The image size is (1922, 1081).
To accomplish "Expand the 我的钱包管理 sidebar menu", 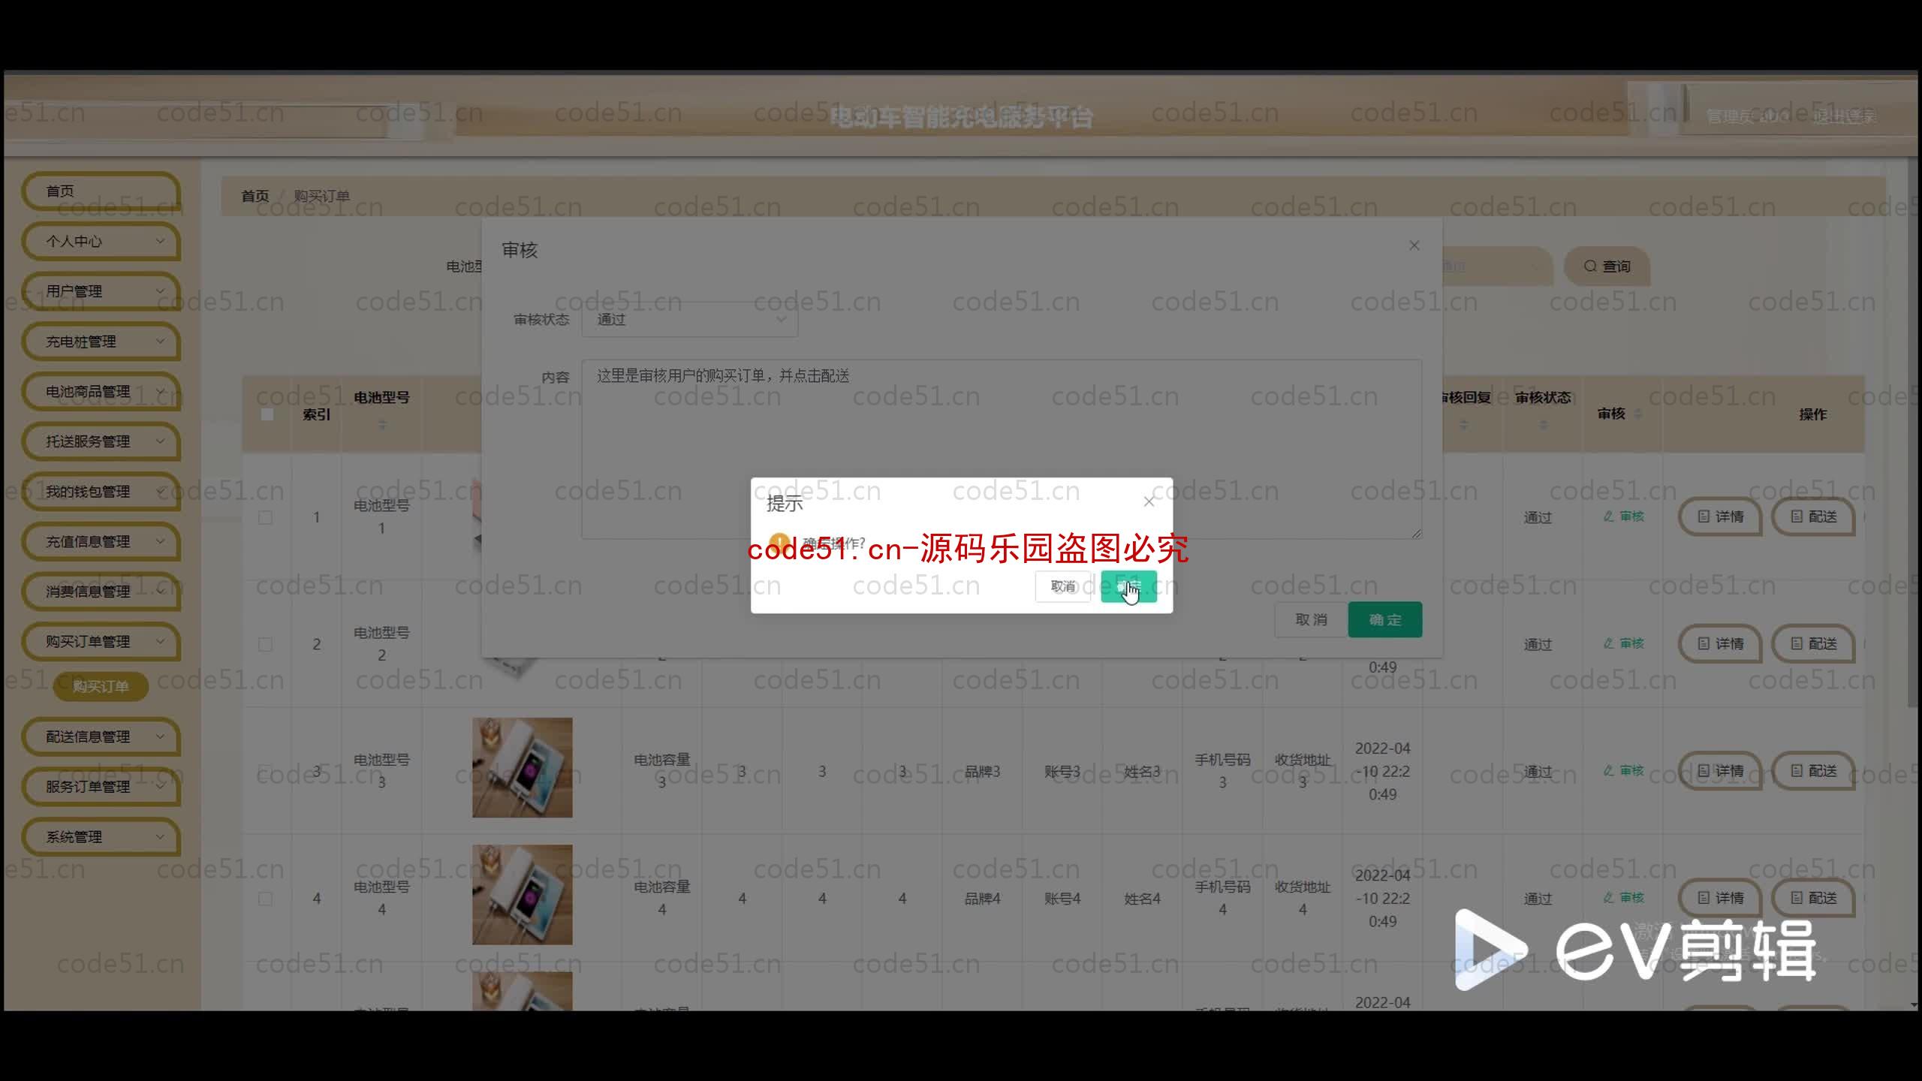I will [101, 492].
